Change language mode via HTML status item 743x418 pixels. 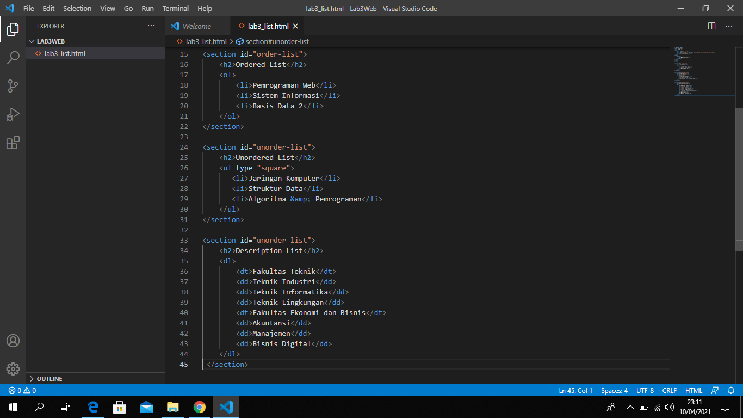click(694, 390)
